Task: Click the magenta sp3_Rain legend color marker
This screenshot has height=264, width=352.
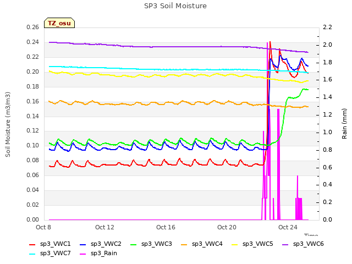Action: click(x=83, y=254)
